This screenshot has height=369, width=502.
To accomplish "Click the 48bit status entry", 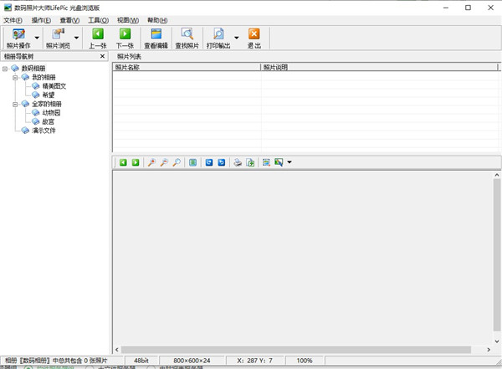I will click(141, 361).
